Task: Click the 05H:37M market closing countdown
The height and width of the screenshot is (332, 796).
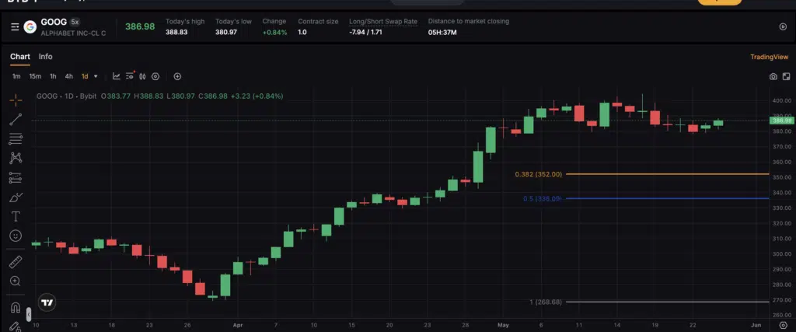Action: [x=442, y=33]
